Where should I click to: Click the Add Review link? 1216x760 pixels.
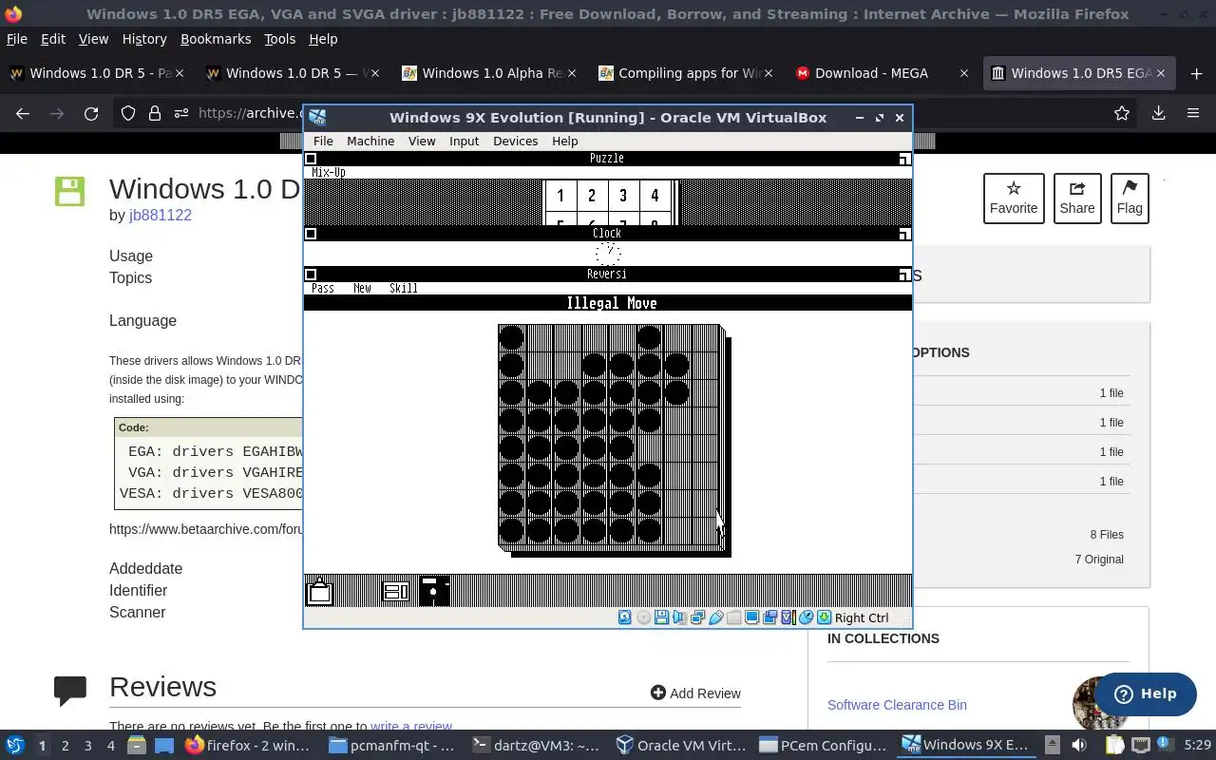click(695, 693)
